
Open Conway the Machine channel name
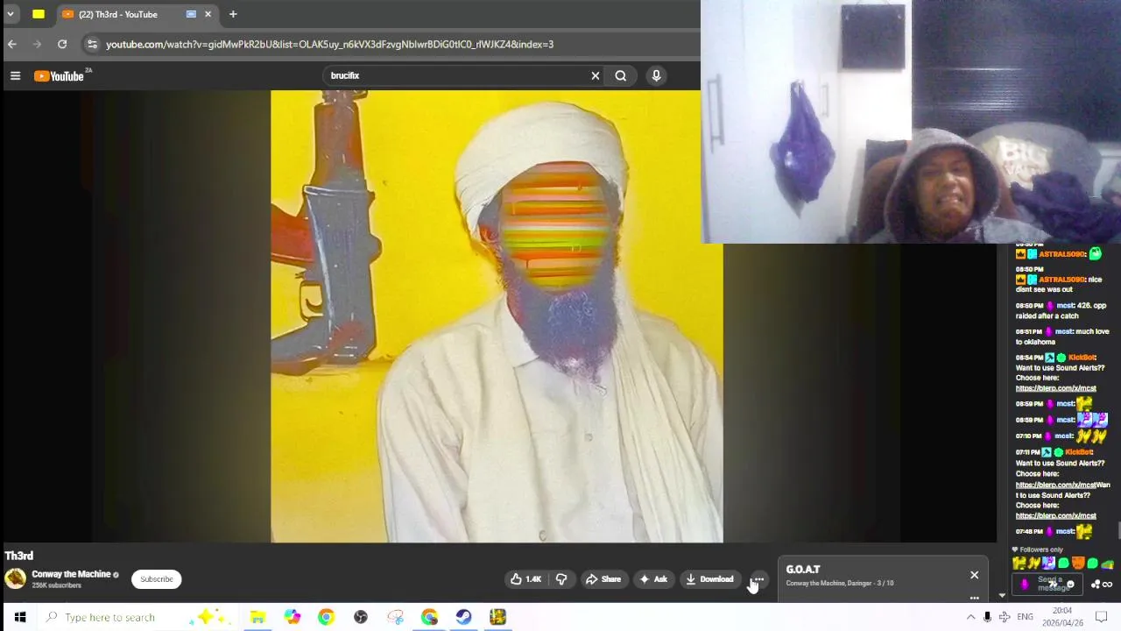point(71,574)
